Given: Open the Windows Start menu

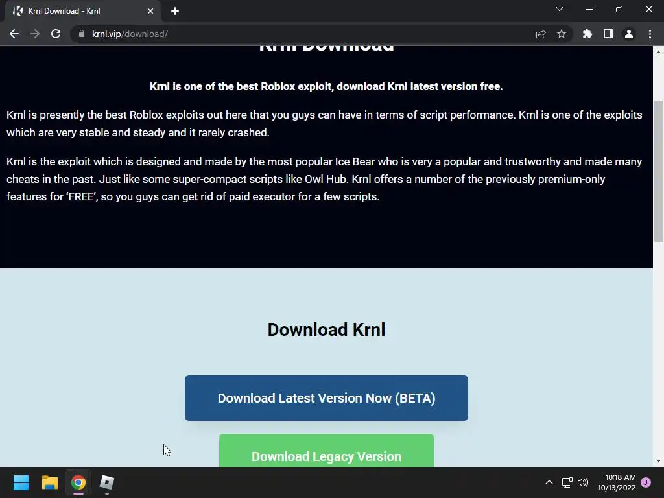Looking at the screenshot, I should (21, 482).
